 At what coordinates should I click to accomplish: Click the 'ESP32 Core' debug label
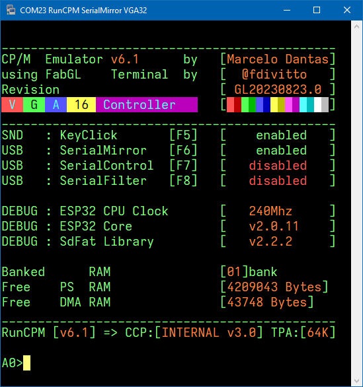click(x=96, y=227)
